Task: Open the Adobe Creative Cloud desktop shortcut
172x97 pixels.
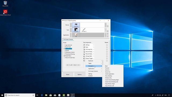Action: pyautogui.click(x=5, y=13)
